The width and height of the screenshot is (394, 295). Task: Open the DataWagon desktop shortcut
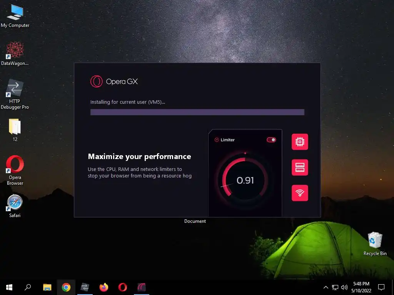15,53
